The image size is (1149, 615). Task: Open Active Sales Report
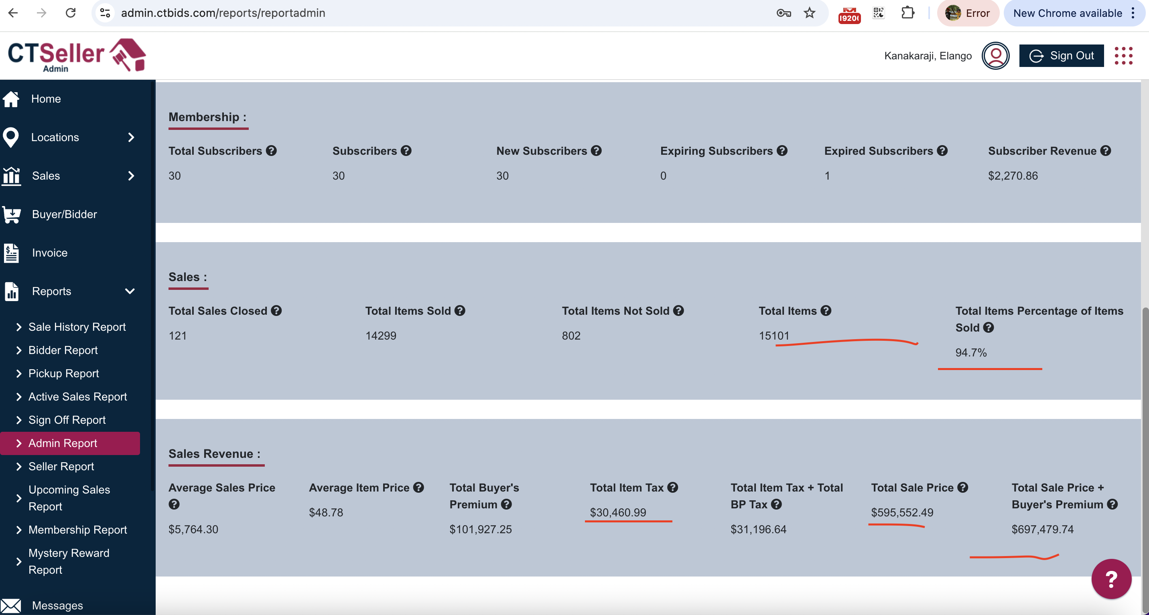[77, 397]
